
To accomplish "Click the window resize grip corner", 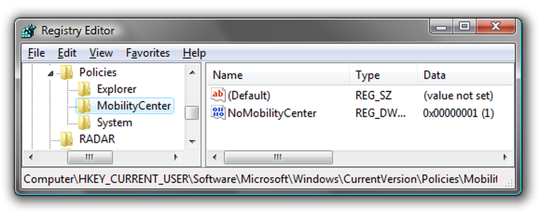I will [x=509, y=184].
